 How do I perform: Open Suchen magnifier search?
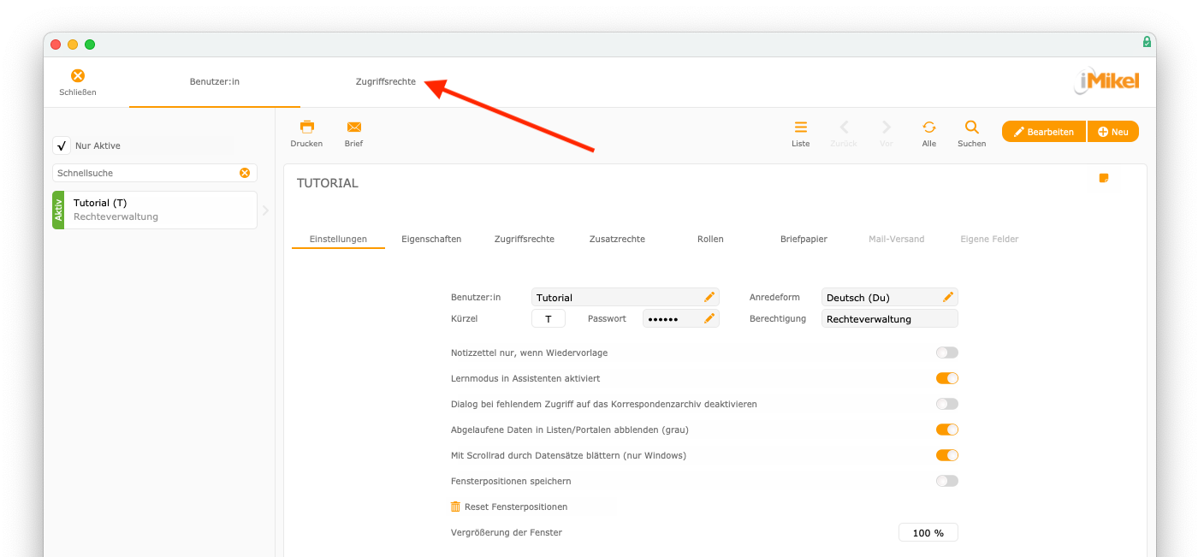tap(971, 127)
